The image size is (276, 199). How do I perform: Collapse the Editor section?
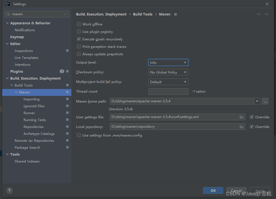pos(7,44)
